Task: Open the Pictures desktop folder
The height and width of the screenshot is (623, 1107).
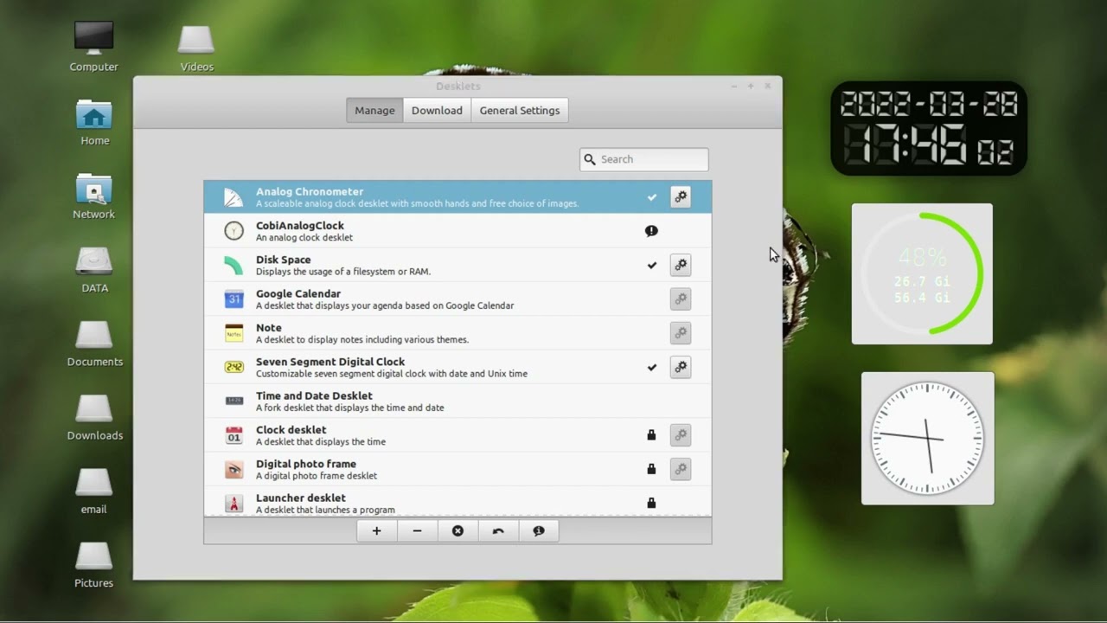Action: 94,565
